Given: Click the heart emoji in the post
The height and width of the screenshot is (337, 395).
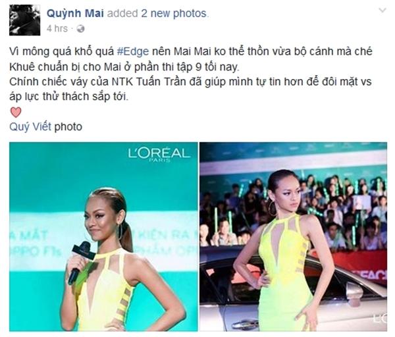Looking at the screenshot, I should pyautogui.click(x=16, y=112).
